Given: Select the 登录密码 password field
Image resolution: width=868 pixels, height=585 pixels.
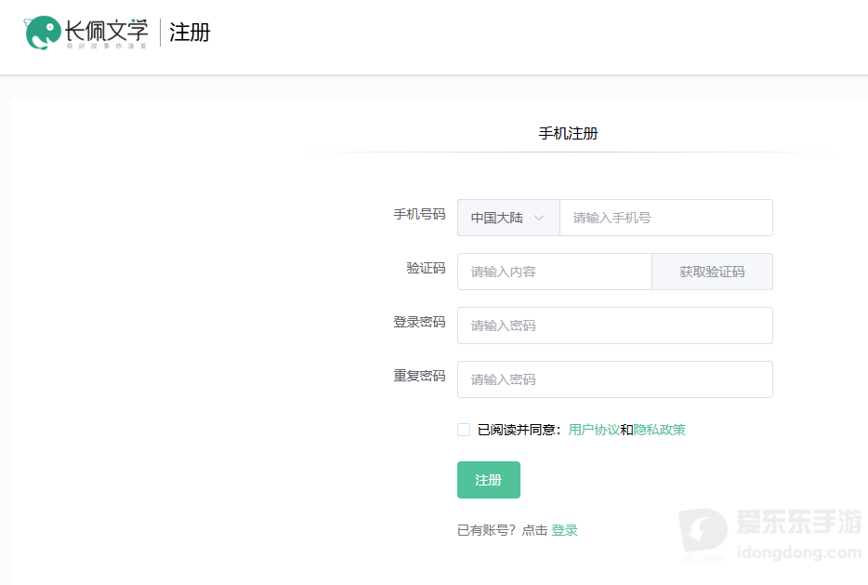Looking at the screenshot, I should pyautogui.click(x=615, y=326).
